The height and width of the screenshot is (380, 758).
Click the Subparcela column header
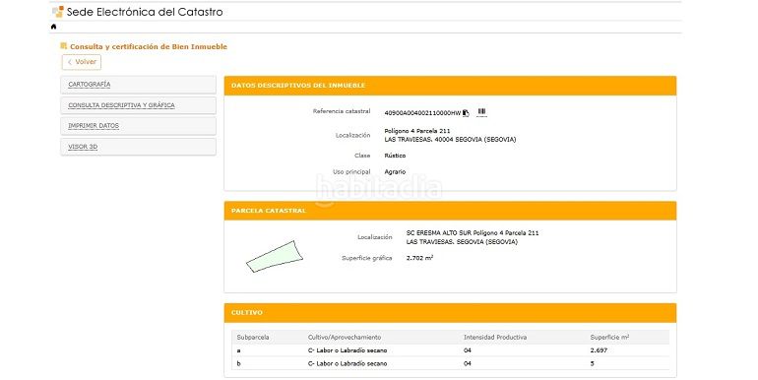[x=253, y=338]
